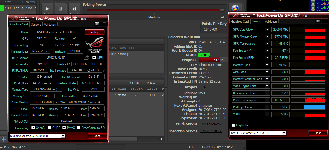Screen dimensions: 329x150
Task: Switch to Sensors tab in left GPU-Z window
Action: point(36,25)
